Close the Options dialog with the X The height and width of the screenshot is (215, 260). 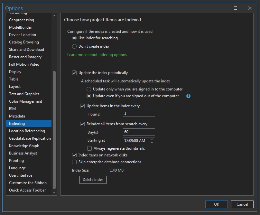point(250,8)
